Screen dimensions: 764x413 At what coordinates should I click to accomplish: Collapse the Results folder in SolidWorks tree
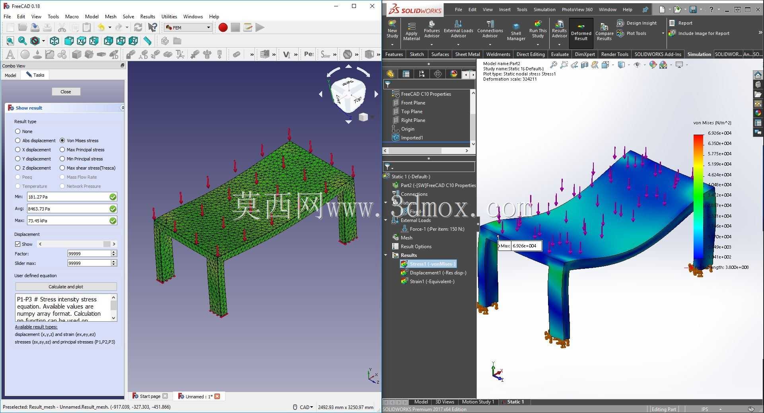tap(385, 255)
